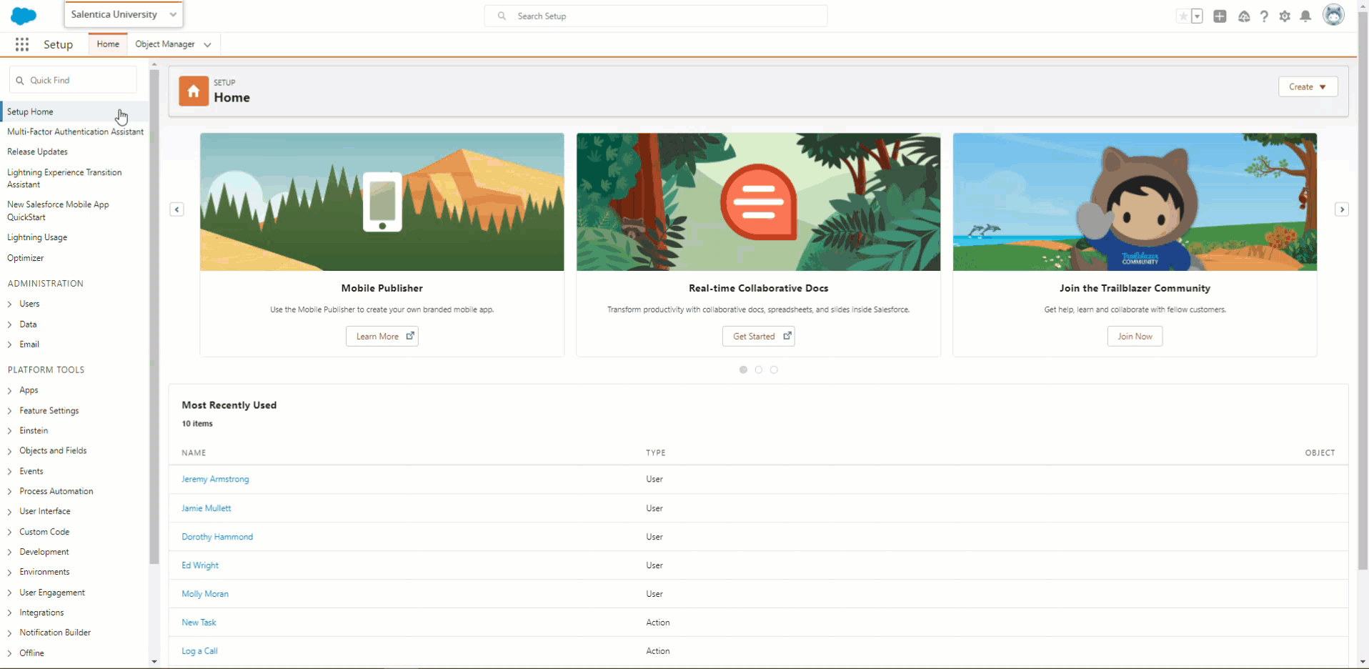
Task: Open the Setup gear menu
Action: (1285, 16)
